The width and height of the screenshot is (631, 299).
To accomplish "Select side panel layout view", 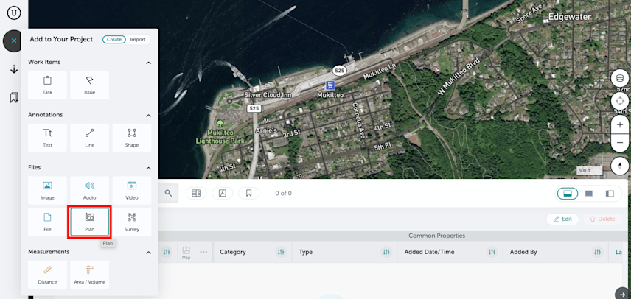I will click(x=610, y=194).
